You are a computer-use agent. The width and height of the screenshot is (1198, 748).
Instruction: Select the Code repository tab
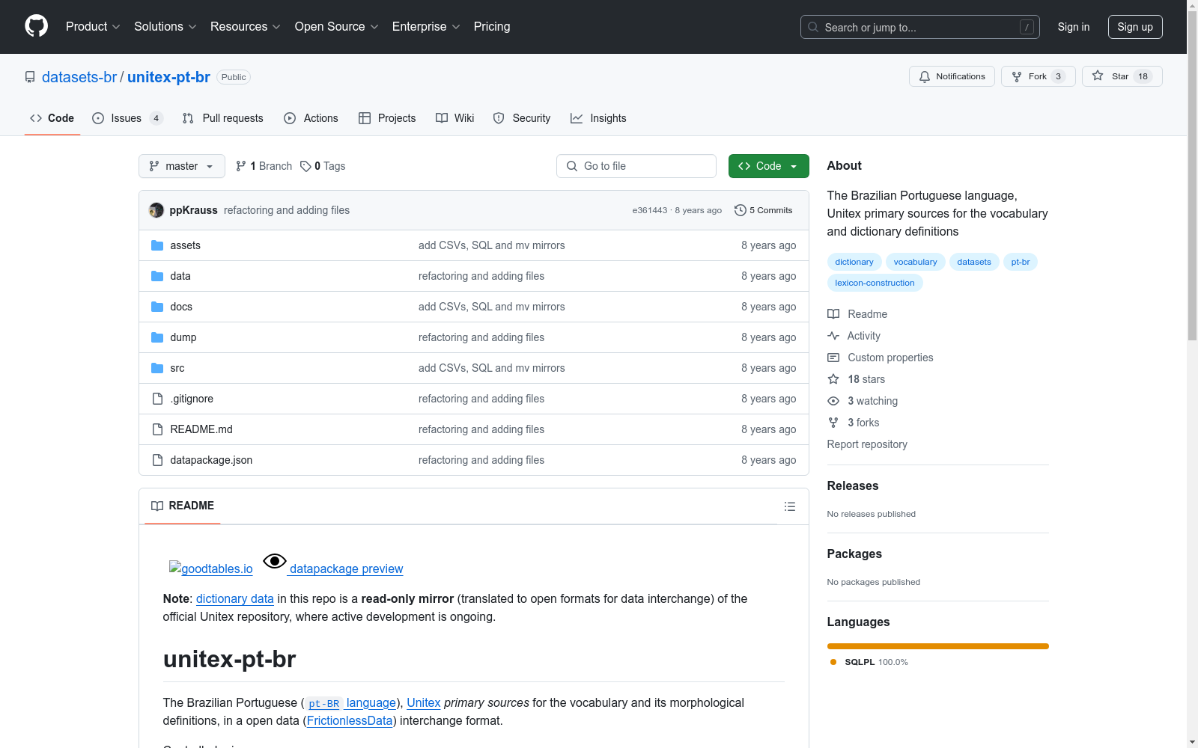pos(52,118)
